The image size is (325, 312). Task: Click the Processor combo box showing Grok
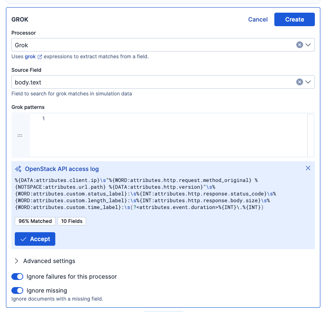163,45
